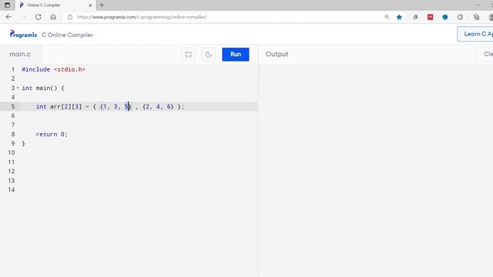Click the blue favorites star icon
This screenshot has height=277, width=493.
click(x=399, y=17)
